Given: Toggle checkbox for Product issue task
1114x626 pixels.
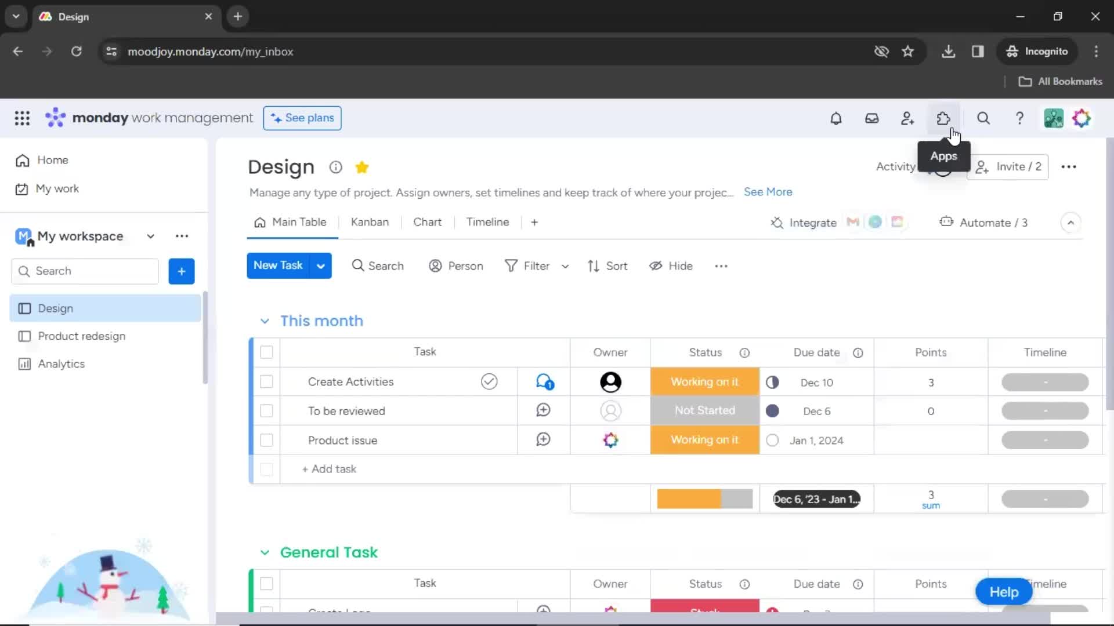Looking at the screenshot, I should click(266, 441).
